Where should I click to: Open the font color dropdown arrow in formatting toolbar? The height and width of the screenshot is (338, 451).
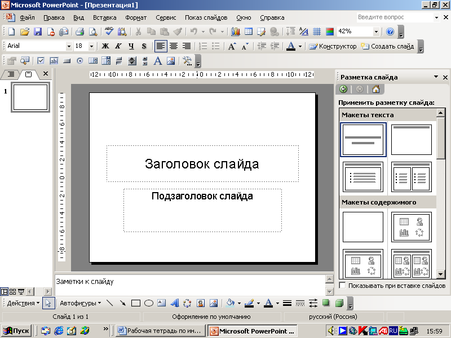click(300, 46)
